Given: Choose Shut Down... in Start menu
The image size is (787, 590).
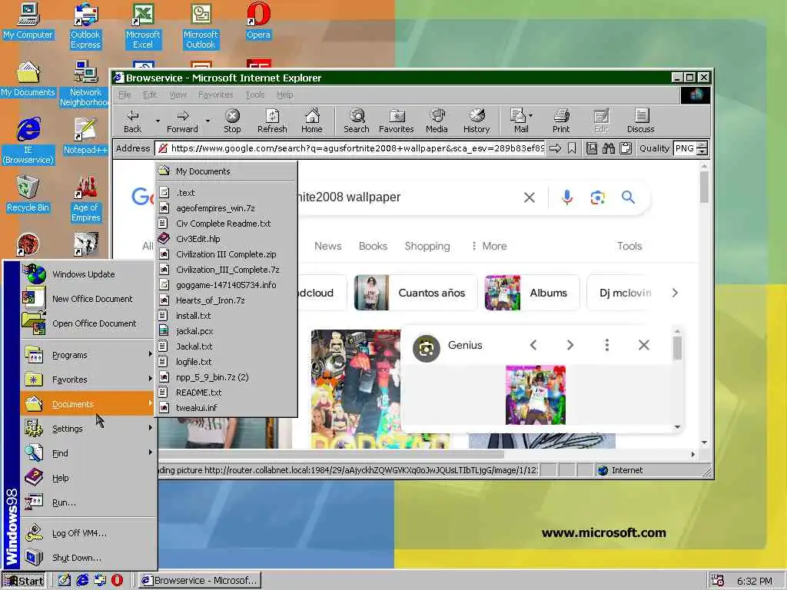Looking at the screenshot, I should coord(88,558).
